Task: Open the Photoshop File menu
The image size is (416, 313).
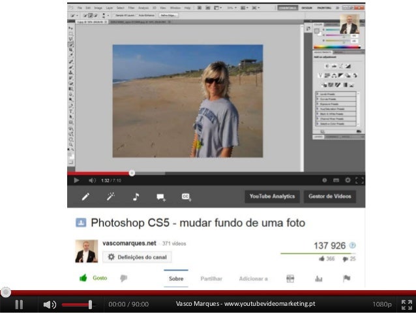Action: (x=80, y=8)
